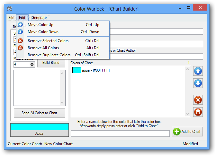Click the Build Blend button
The height and width of the screenshot is (156, 216).
(51, 63)
